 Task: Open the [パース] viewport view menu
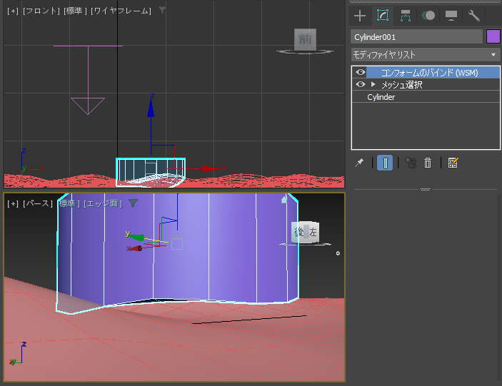38,203
